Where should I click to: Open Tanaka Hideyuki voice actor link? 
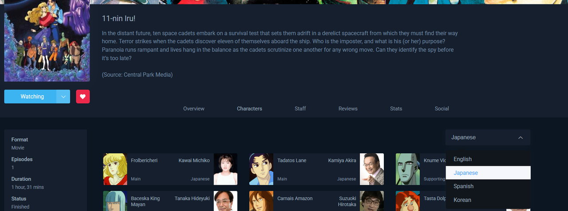pos(192,199)
